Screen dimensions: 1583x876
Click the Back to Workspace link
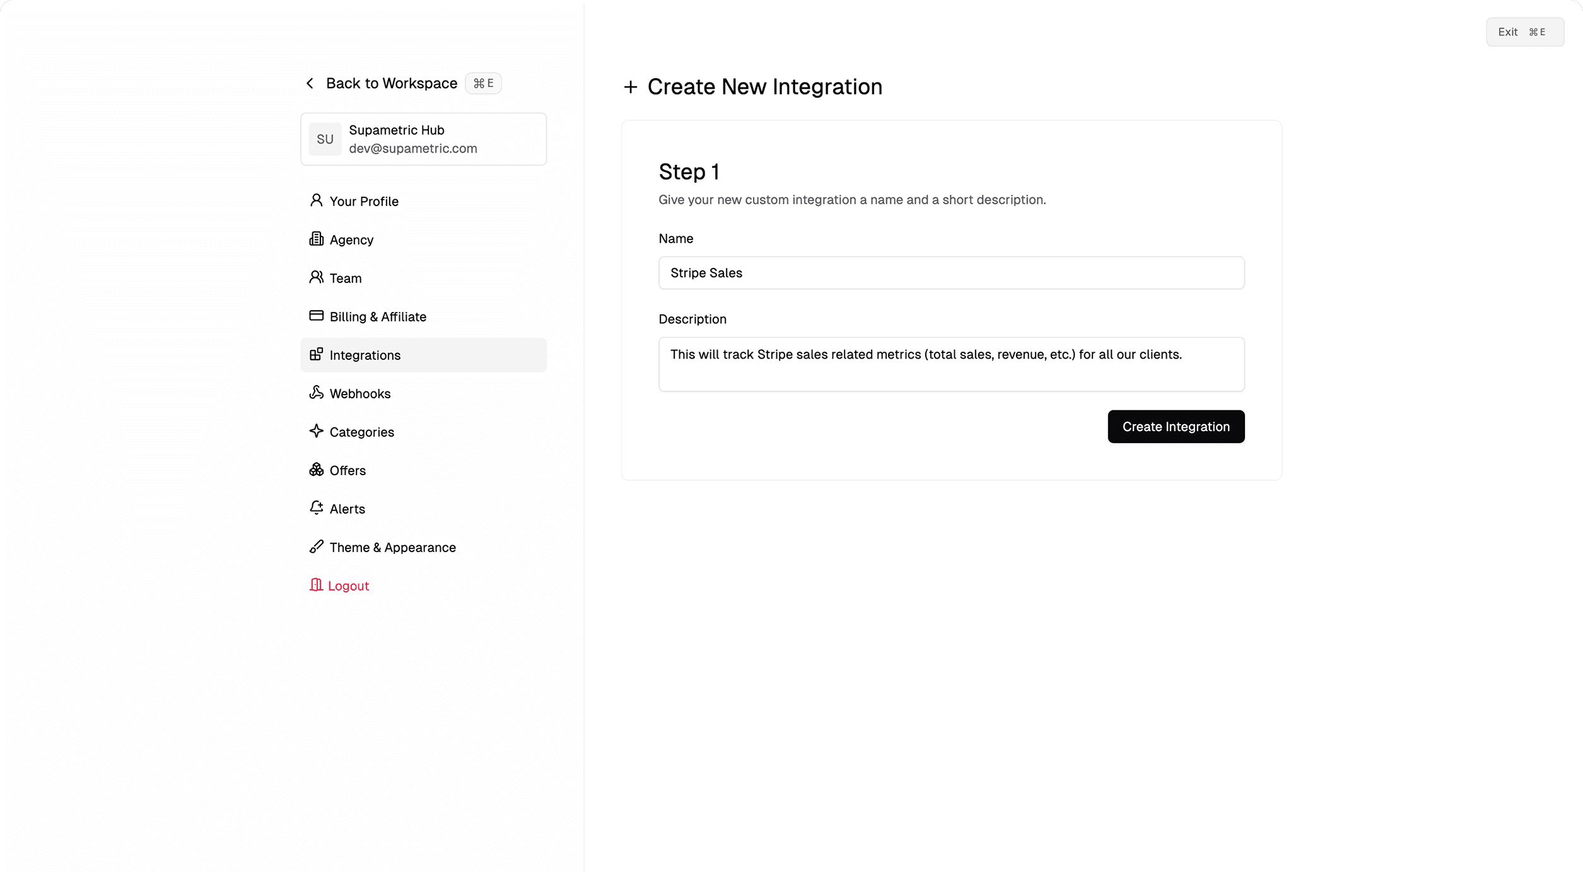(391, 83)
